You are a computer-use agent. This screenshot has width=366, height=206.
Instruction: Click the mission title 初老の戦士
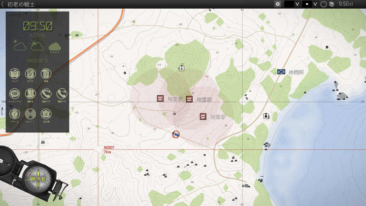(x=21, y=5)
